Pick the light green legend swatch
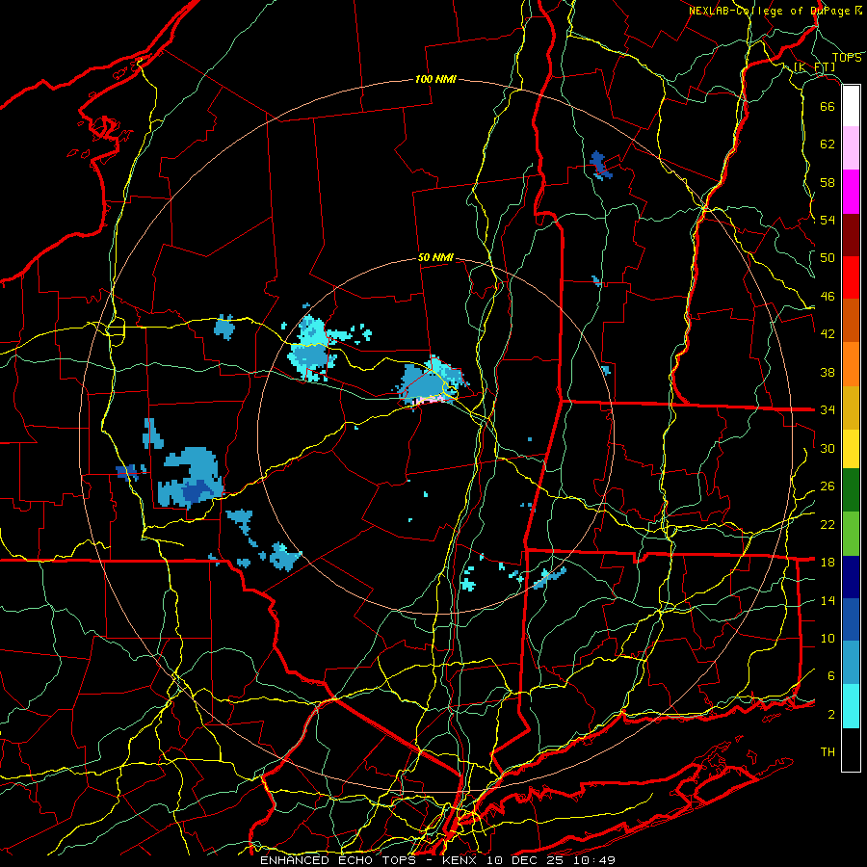 pyautogui.click(x=851, y=534)
